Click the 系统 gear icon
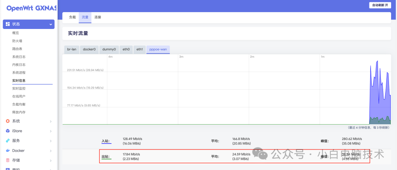This screenshot has height=170, width=397. pos(8,121)
